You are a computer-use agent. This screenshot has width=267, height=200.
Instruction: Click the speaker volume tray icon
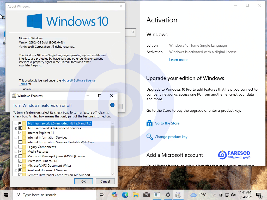pos(233,195)
